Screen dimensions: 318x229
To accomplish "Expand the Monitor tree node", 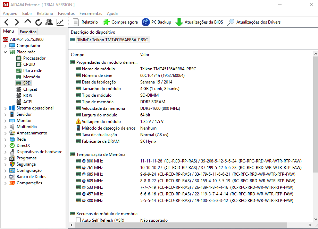I will point(6,121).
